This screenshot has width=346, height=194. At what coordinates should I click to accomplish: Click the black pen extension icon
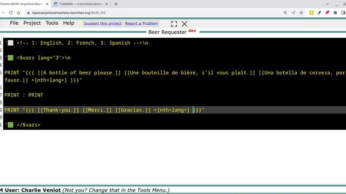[x=320, y=13]
